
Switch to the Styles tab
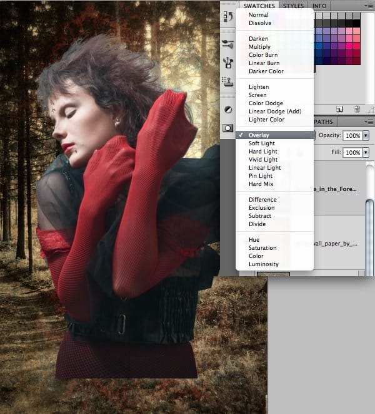(293, 6)
